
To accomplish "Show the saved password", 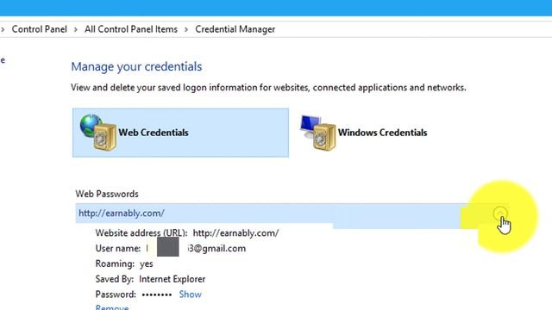I will (x=190, y=294).
